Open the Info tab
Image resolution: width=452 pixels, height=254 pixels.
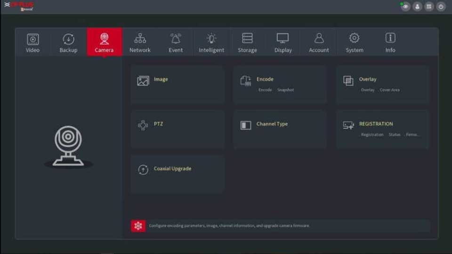tap(390, 42)
